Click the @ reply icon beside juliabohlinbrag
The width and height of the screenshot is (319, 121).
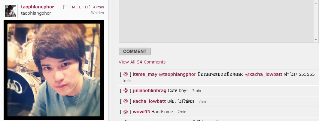click(126, 90)
